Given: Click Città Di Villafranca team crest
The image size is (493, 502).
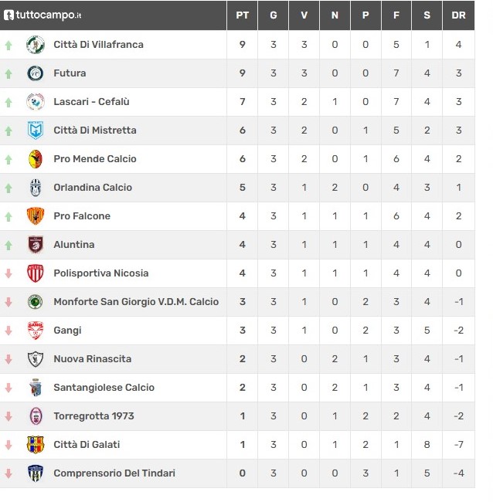Looking at the screenshot, I should [x=36, y=45].
